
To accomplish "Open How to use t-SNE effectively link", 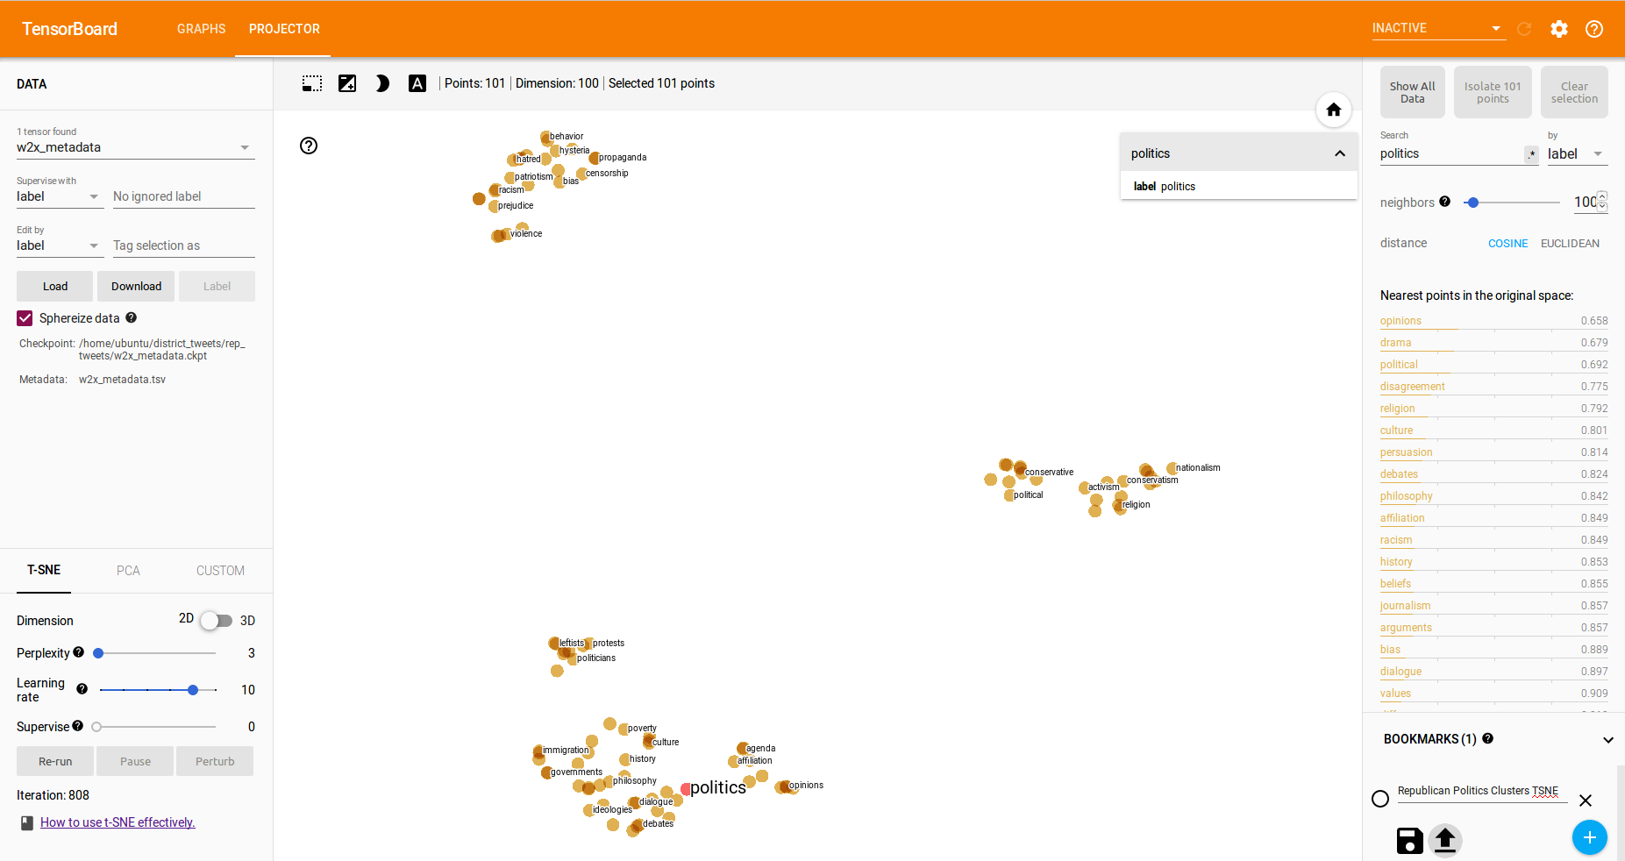I will click(118, 822).
